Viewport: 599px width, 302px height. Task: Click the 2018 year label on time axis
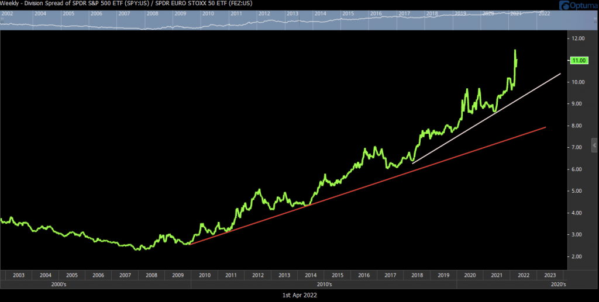click(x=416, y=275)
